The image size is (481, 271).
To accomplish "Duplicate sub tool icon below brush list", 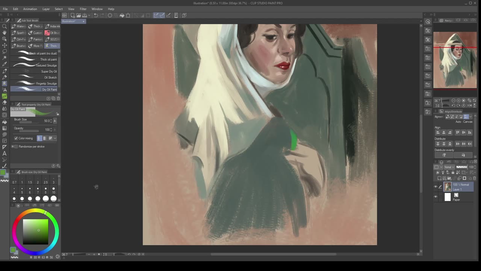I will coord(53,98).
